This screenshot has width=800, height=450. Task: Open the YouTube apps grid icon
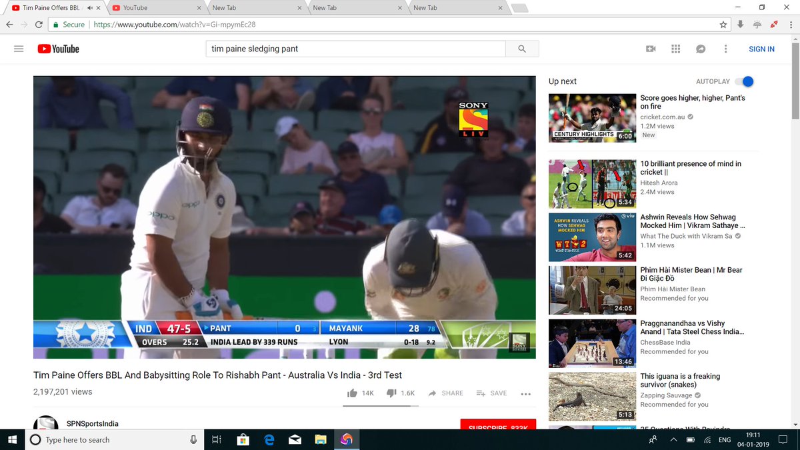coord(675,49)
